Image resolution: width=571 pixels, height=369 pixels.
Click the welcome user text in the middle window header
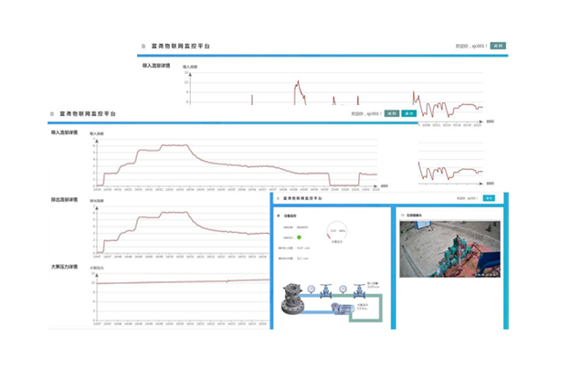[x=366, y=114]
